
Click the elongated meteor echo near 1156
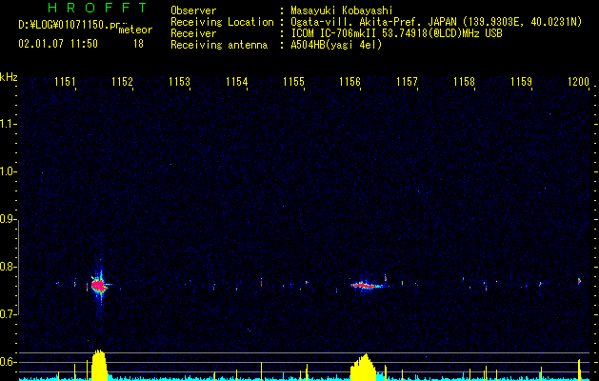(366, 285)
